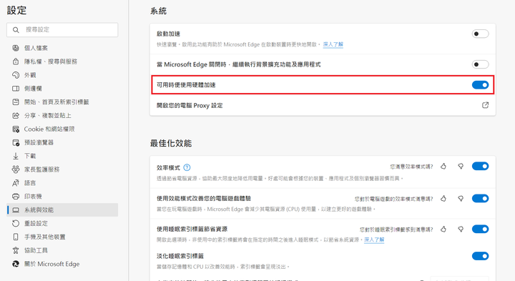Click the 隱私權、搜尋與服務 lock icon
The image size is (515, 281).
click(16, 61)
